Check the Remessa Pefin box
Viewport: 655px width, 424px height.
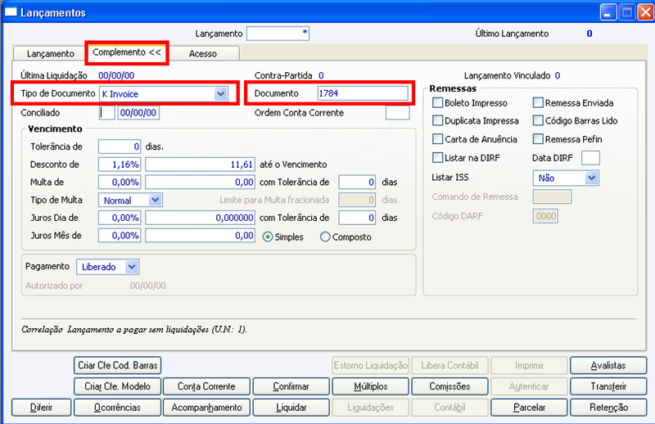point(538,139)
